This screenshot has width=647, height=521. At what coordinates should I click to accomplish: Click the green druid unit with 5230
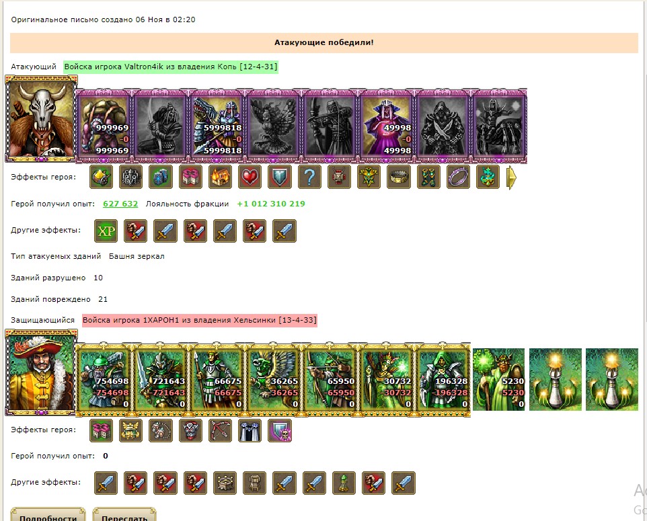coord(498,380)
